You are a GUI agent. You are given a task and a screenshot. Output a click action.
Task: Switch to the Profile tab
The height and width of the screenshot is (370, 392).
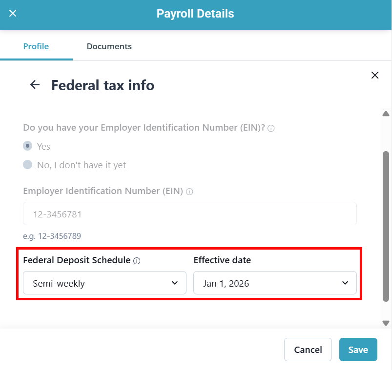pos(36,46)
